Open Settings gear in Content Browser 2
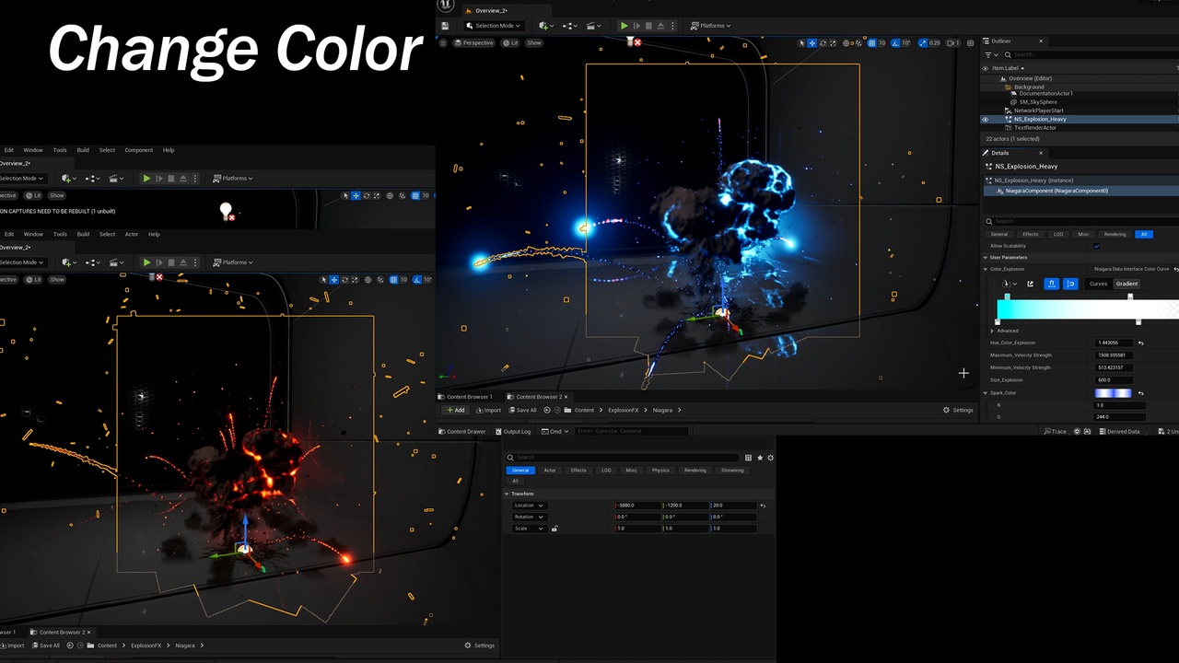This screenshot has width=1179, height=663. [x=948, y=410]
